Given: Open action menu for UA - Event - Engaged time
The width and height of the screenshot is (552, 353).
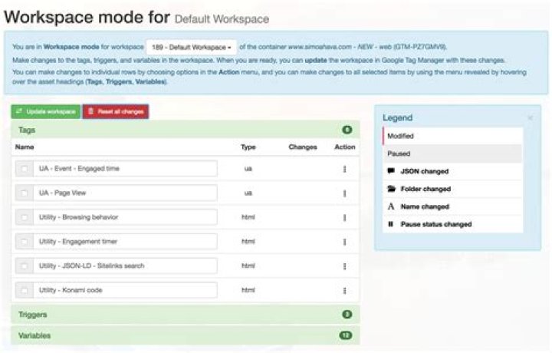Looking at the screenshot, I should point(345,169).
